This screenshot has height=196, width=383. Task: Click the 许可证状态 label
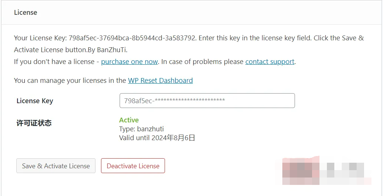click(34, 123)
